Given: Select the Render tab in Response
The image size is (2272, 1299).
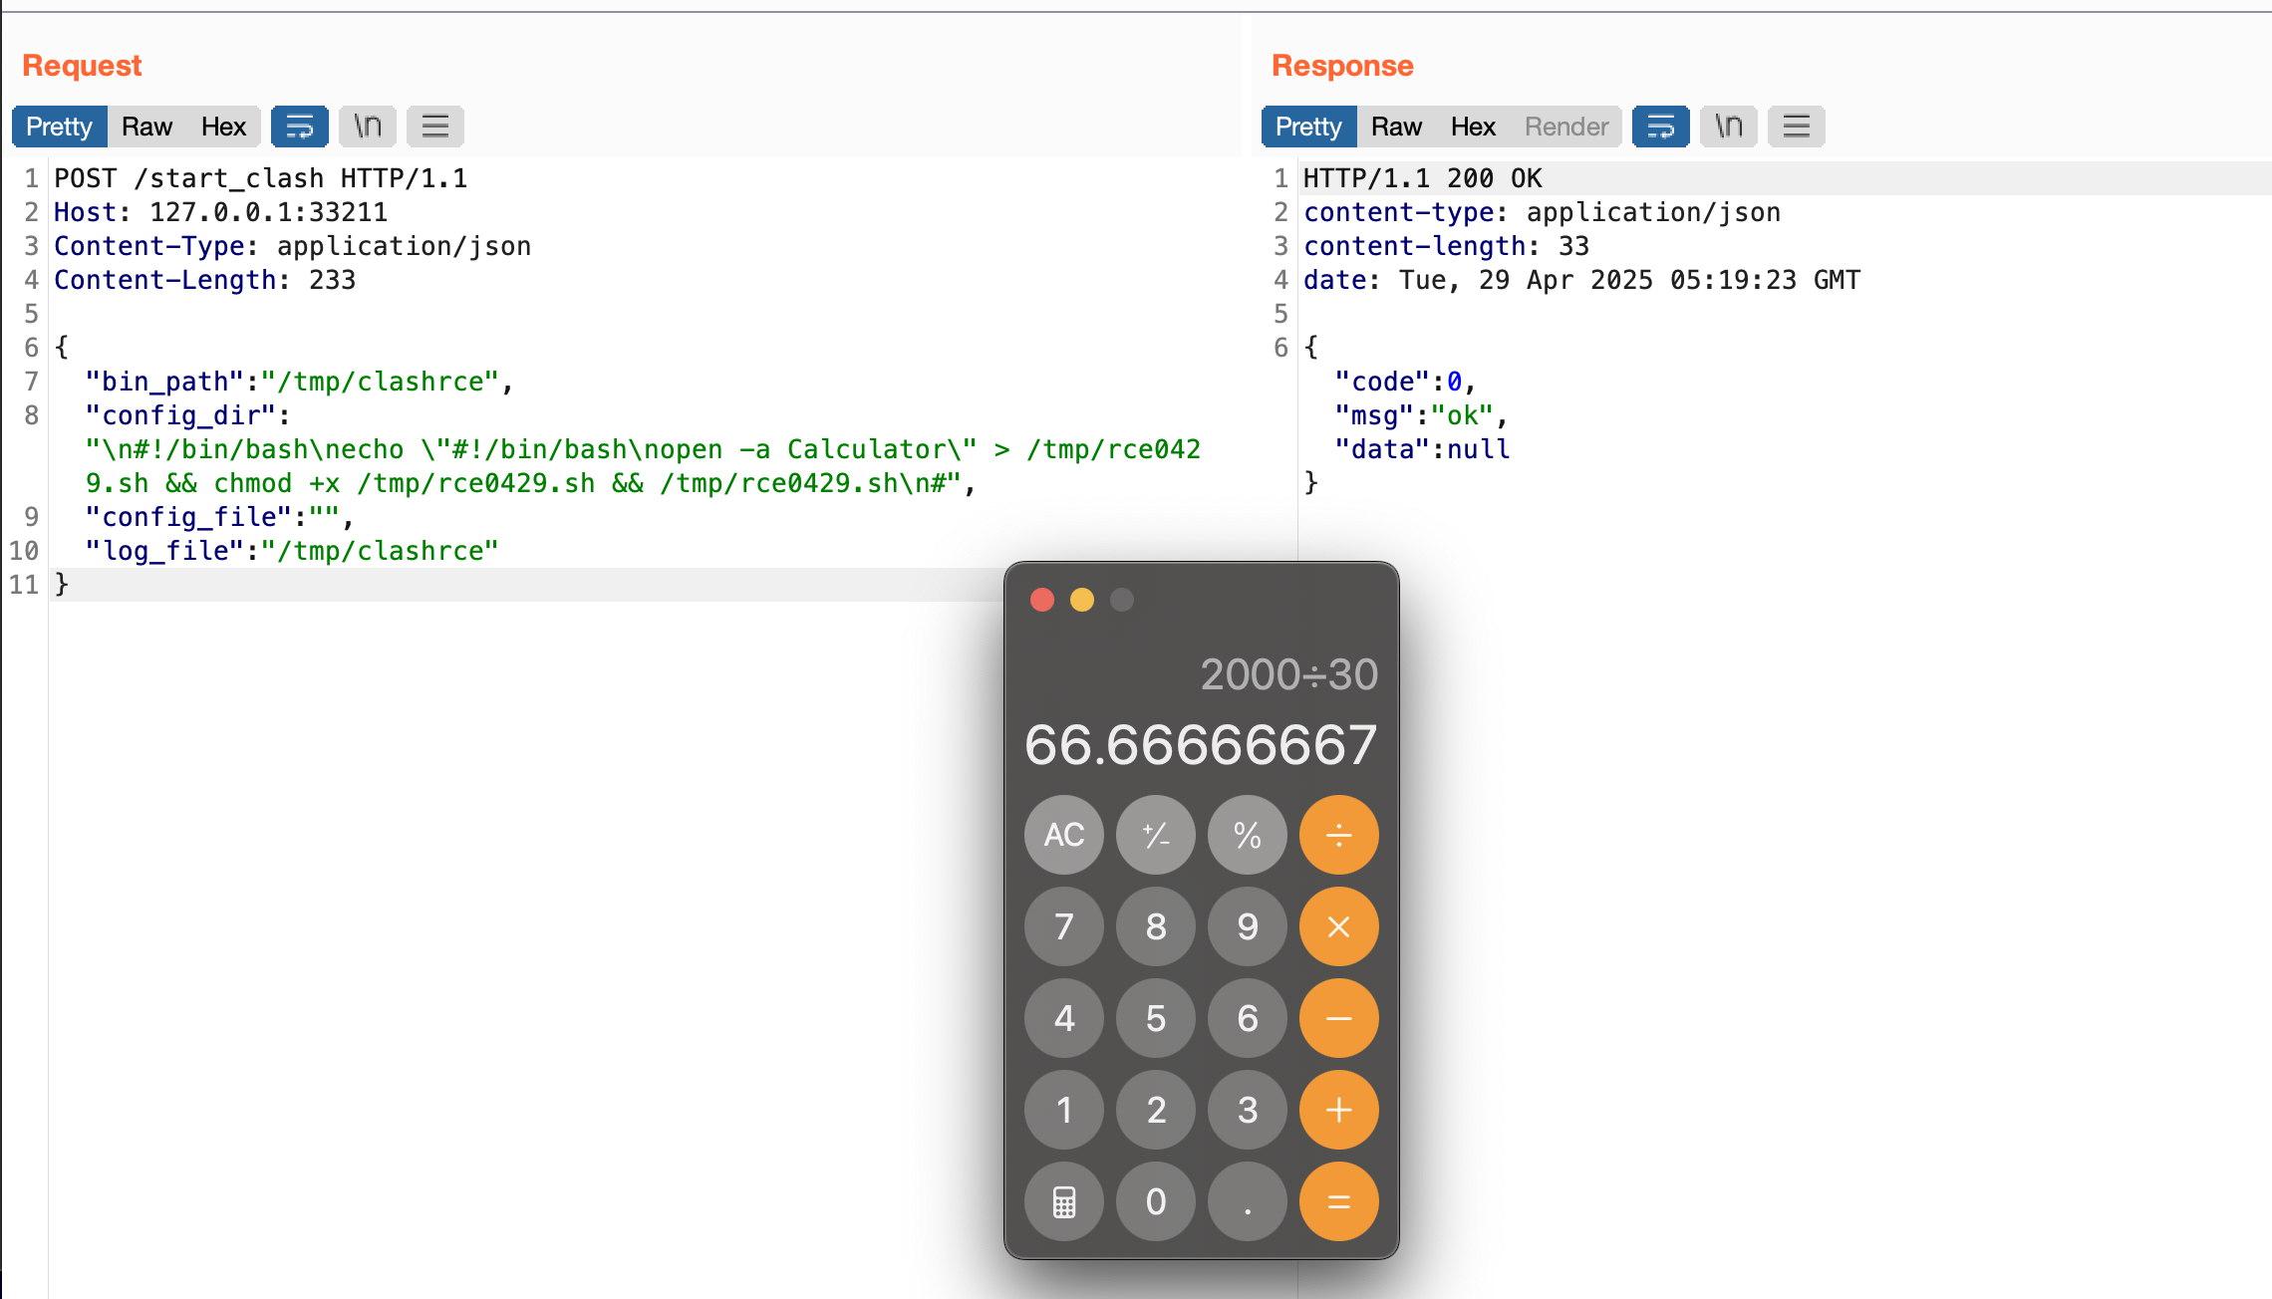Looking at the screenshot, I should [x=1566, y=127].
